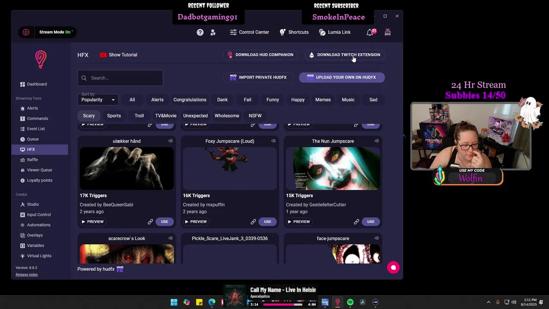Image resolution: width=549 pixels, height=309 pixels.
Task: Open Sticky Notes from the taskbar
Action: tap(199, 302)
